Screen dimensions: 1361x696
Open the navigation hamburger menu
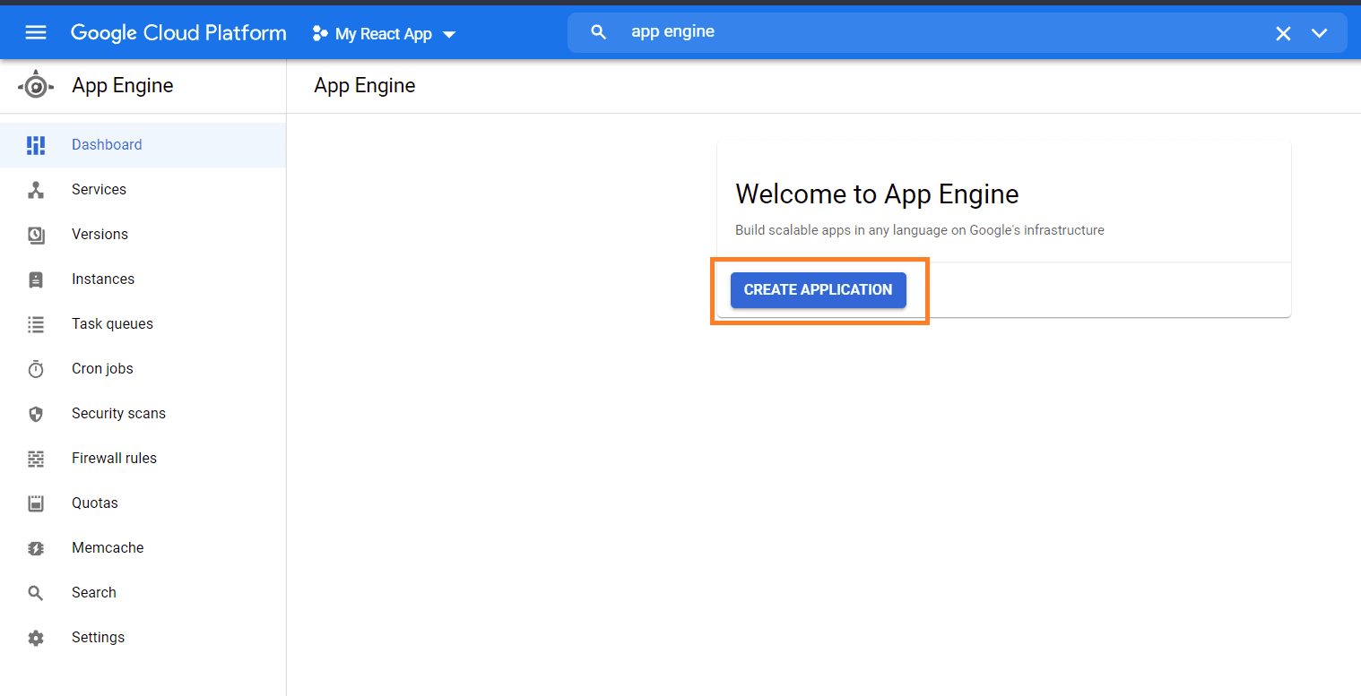(36, 31)
